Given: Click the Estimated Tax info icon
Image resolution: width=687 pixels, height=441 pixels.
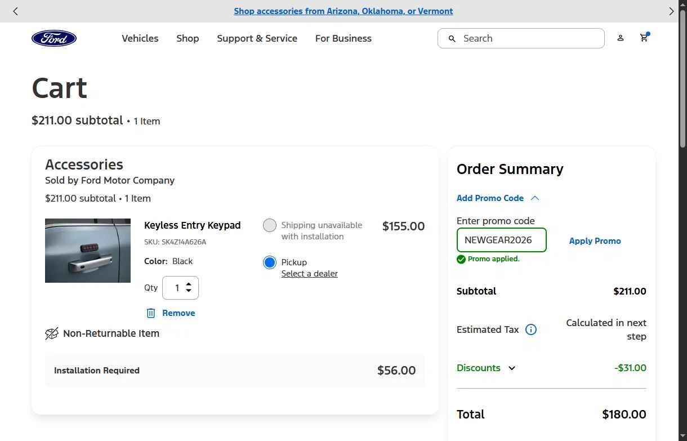Looking at the screenshot, I should [x=531, y=329].
